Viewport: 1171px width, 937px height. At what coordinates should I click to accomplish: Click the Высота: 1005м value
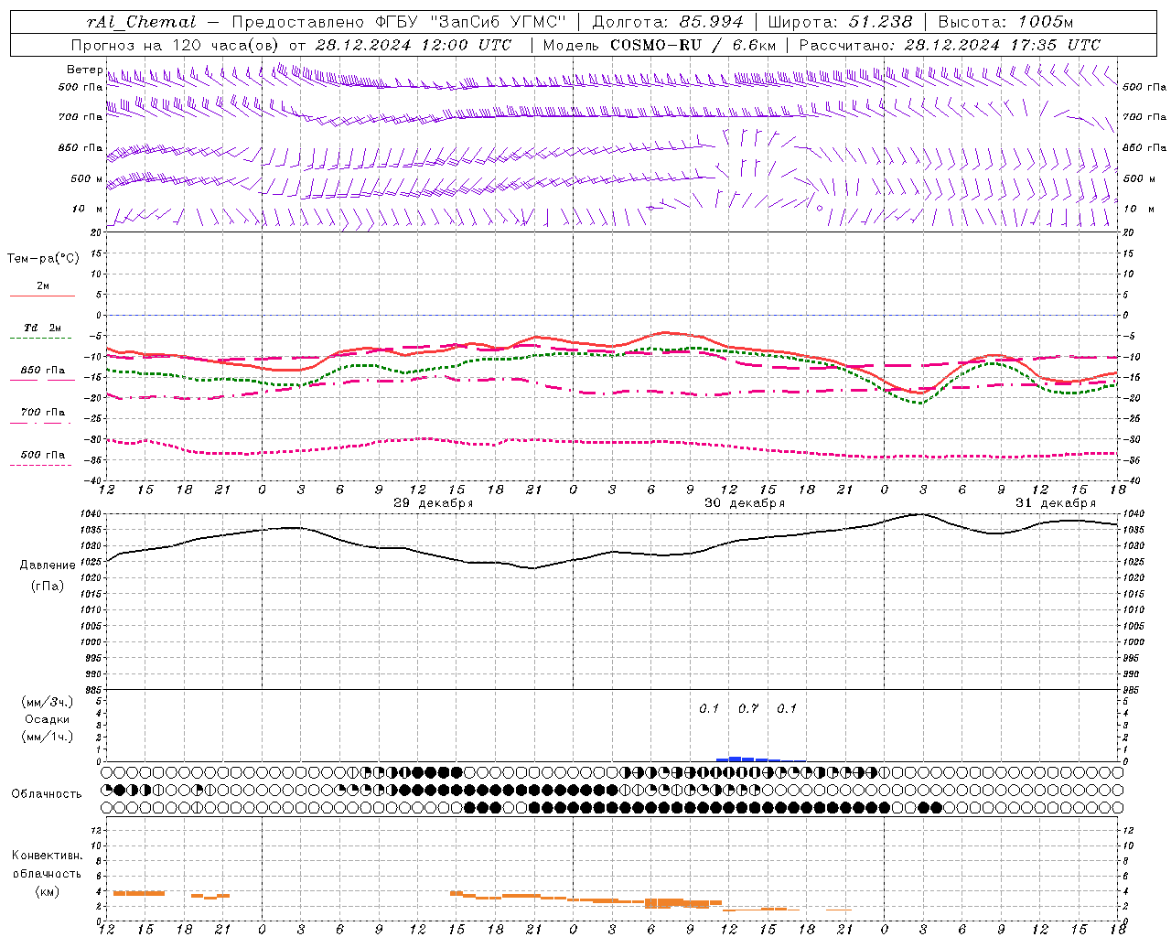(x=1006, y=22)
